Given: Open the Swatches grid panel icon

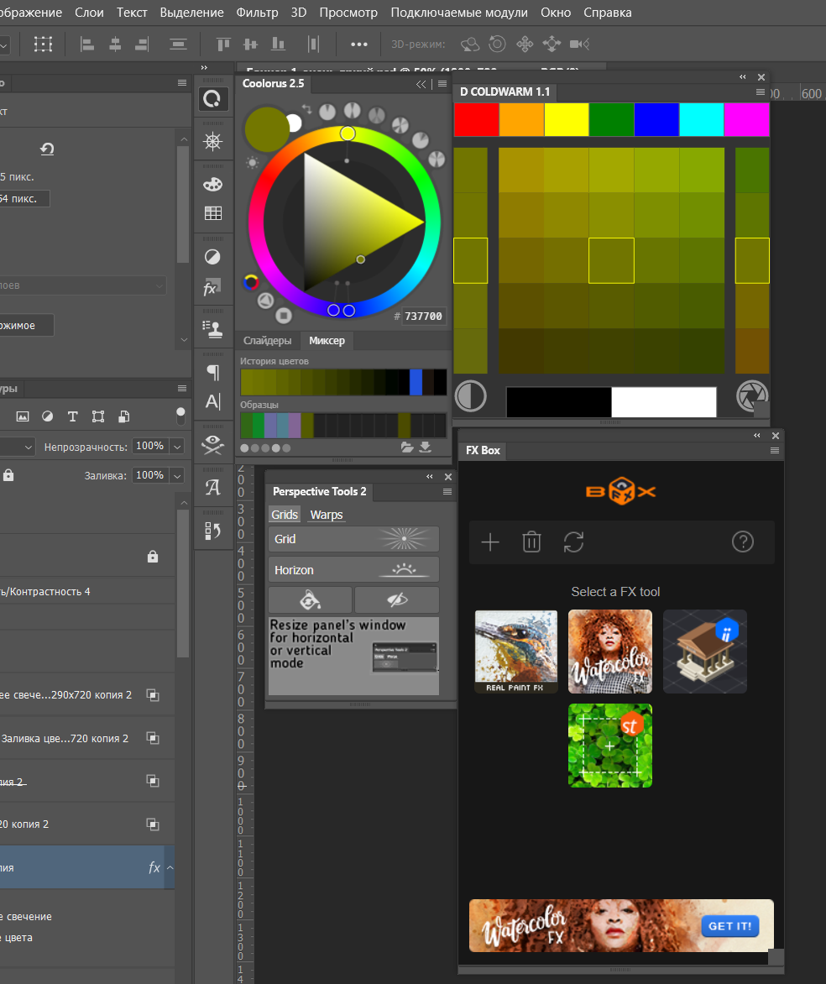Looking at the screenshot, I should 213,214.
